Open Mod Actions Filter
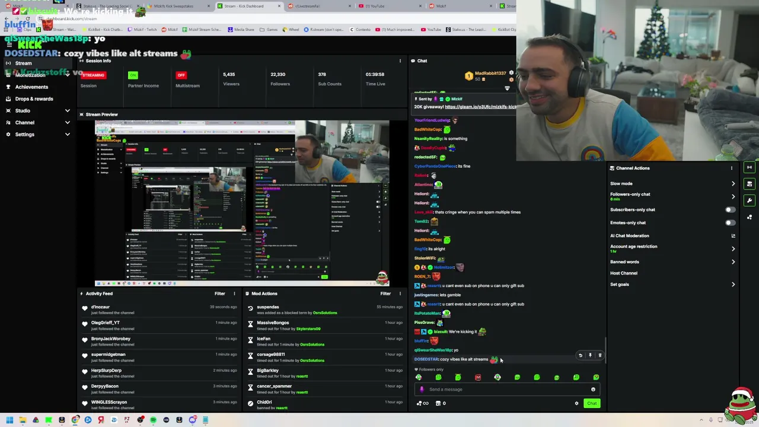The width and height of the screenshot is (759, 427). click(x=385, y=294)
